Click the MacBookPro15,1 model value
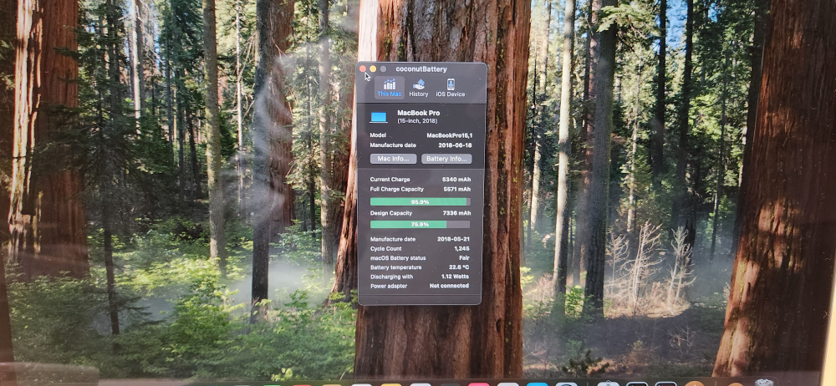 (449, 135)
